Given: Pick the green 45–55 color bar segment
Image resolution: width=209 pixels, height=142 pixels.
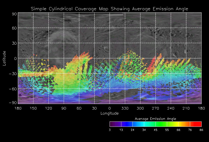Looking at the screenshot, I should 161,124.
